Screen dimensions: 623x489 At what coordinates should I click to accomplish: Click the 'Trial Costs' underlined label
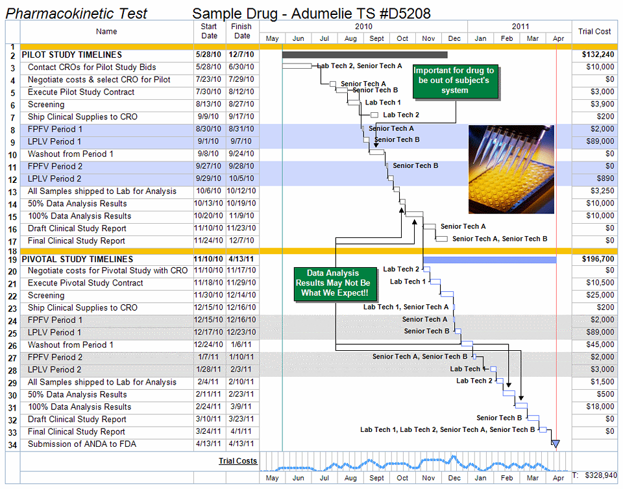click(x=238, y=461)
